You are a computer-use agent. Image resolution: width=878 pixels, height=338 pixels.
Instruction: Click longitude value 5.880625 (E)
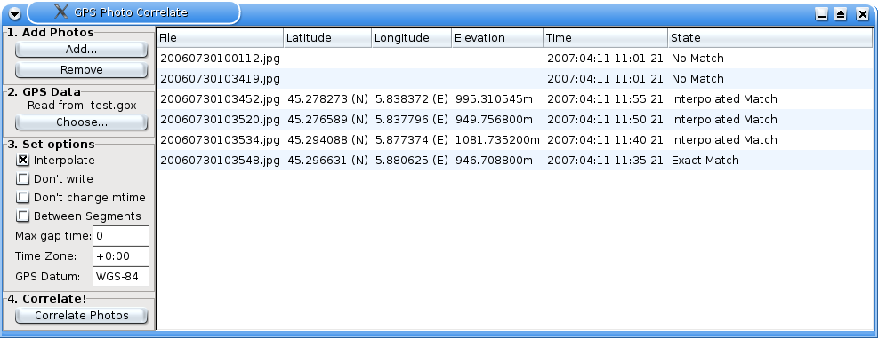(x=412, y=161)
